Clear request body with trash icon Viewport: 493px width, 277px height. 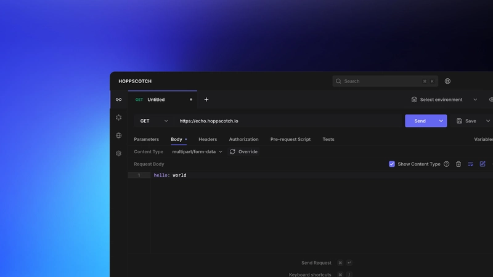click(458, 164)
